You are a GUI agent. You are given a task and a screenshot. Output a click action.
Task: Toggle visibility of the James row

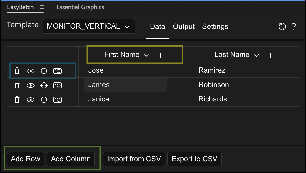coord(31,85)
